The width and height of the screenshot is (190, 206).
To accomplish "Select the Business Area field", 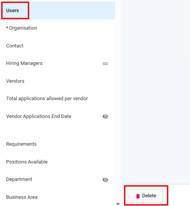I will pyautogui.click(x=58, y=197).
